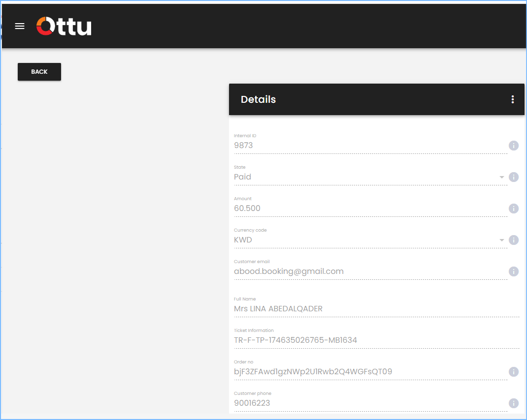The image size is (527, 420).
Task: Click the Customer email label
Action: (x=252, y=262)
